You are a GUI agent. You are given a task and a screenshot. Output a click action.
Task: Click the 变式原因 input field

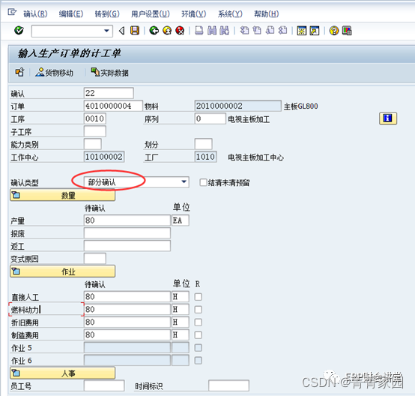click(x=95, y=259)
